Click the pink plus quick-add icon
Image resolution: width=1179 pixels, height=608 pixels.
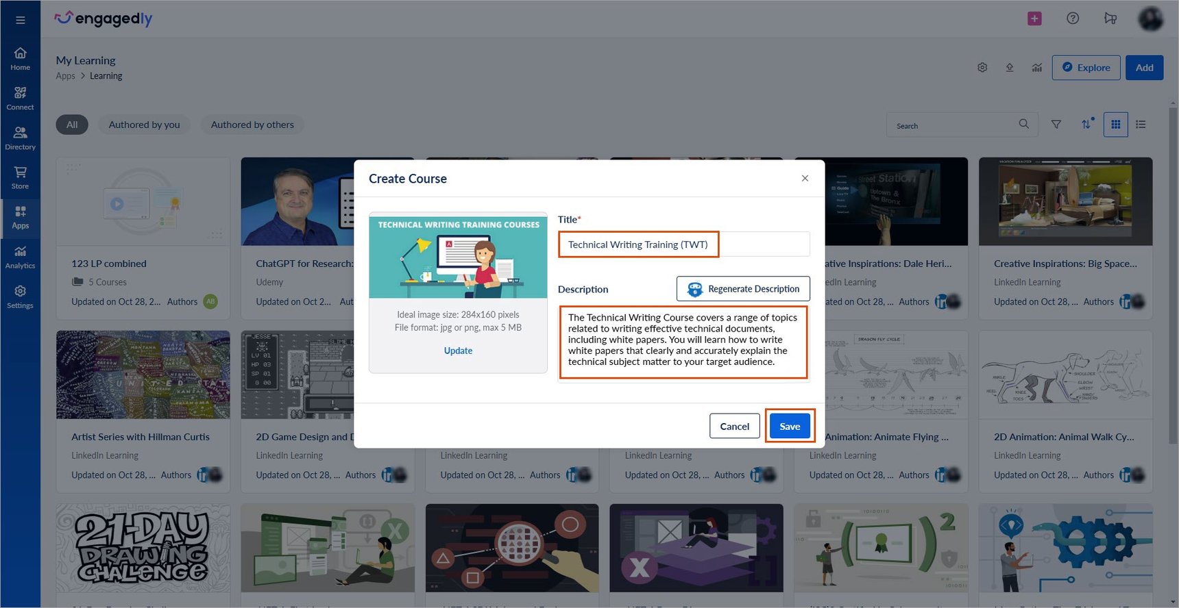(1034, 18)
